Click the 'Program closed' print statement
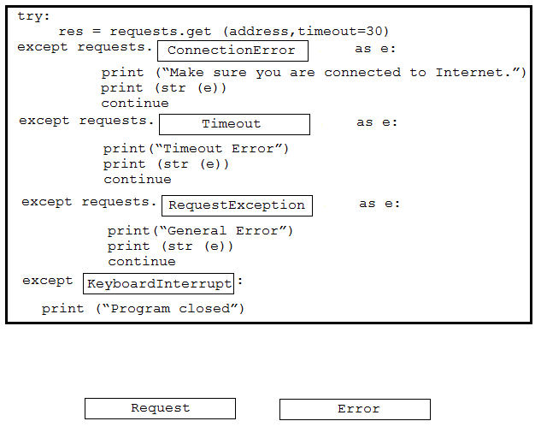This screenshot has height=427, width=541. (x=143, y=309)
